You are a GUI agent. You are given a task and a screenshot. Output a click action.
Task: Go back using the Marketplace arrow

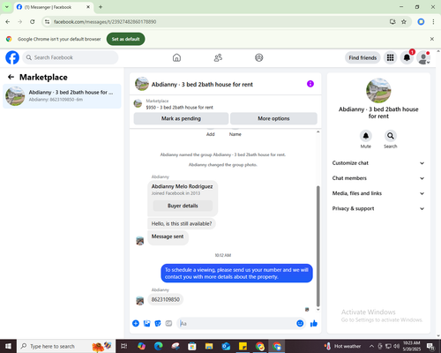[11, 77]
